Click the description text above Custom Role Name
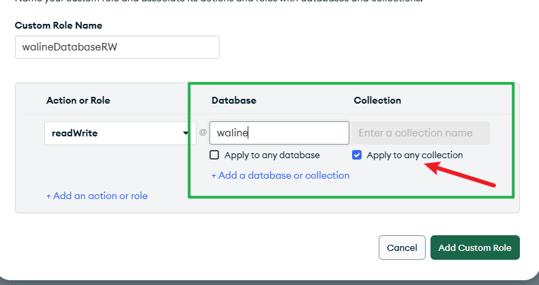Image resolution: width=539 pixels, height=285 pixels. [x=218, y=1]
